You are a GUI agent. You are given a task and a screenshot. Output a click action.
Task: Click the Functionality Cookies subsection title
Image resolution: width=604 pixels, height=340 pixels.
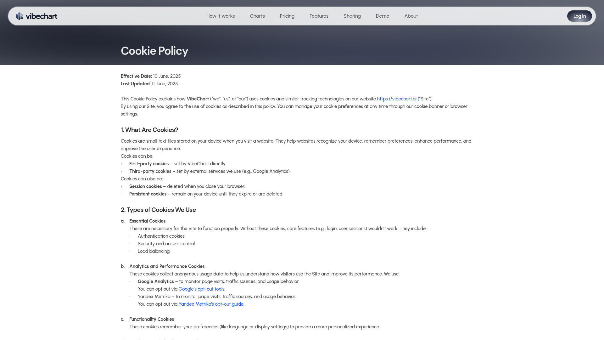(x=152, y=319)
